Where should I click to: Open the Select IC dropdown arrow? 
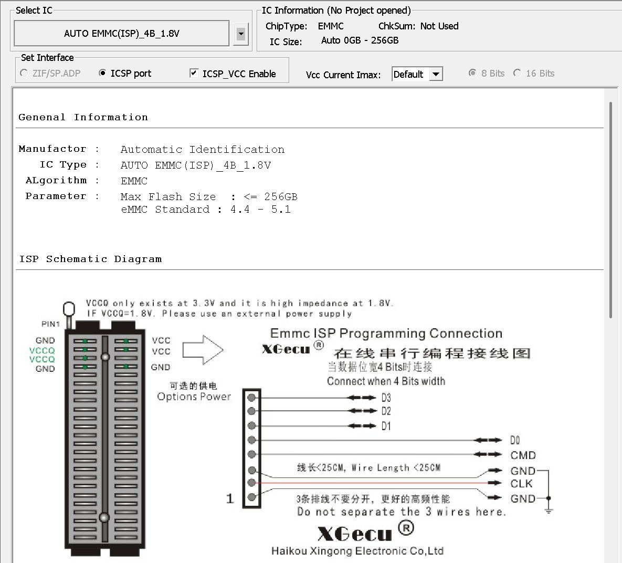[x=241, y=34]
